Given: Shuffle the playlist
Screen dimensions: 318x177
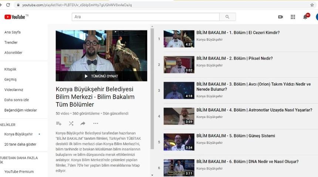Looking at the screenshot, I should click(71, 124).
